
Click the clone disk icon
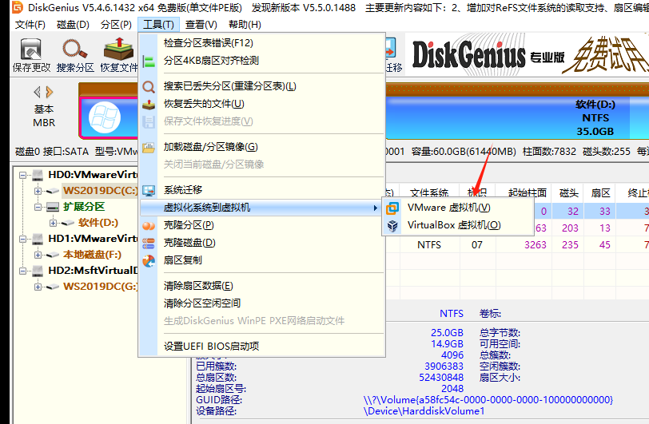(149, 244)
